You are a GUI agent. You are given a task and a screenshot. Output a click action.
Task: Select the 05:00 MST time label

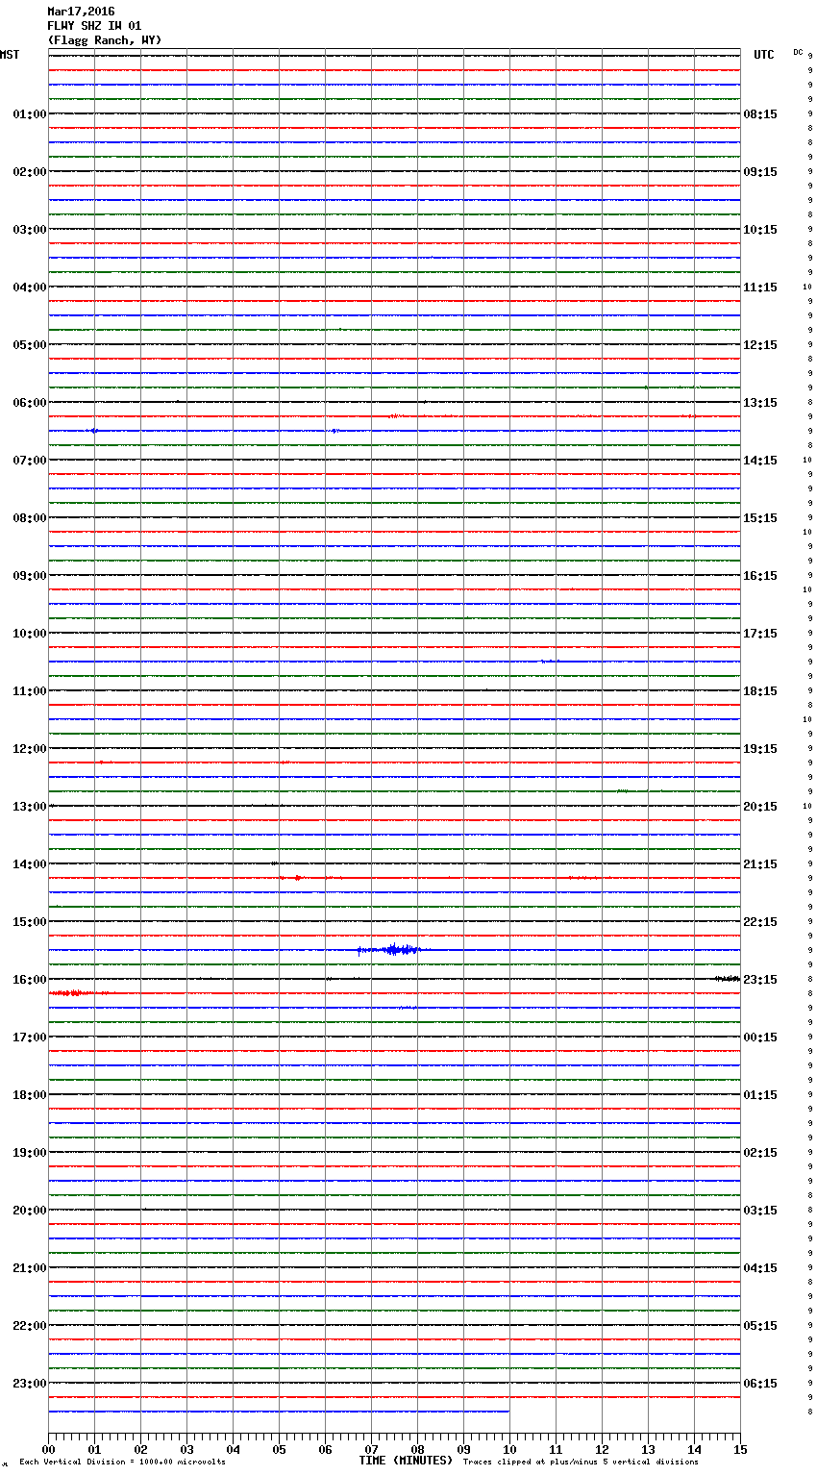29,345
